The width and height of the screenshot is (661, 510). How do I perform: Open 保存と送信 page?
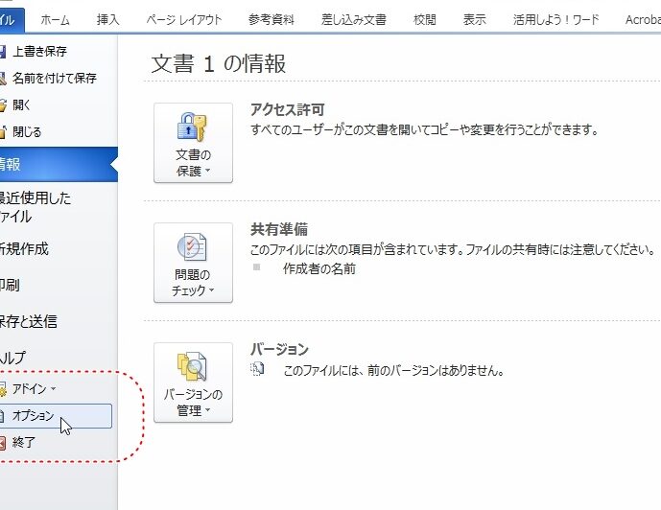pos(28,321)
